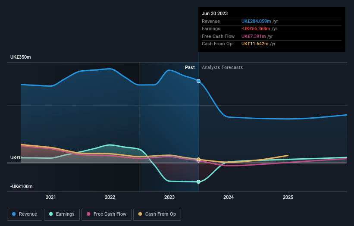Click the UK£350m y-axis label
This screenshot has width=354, height=226.
(x=21, y=57)
